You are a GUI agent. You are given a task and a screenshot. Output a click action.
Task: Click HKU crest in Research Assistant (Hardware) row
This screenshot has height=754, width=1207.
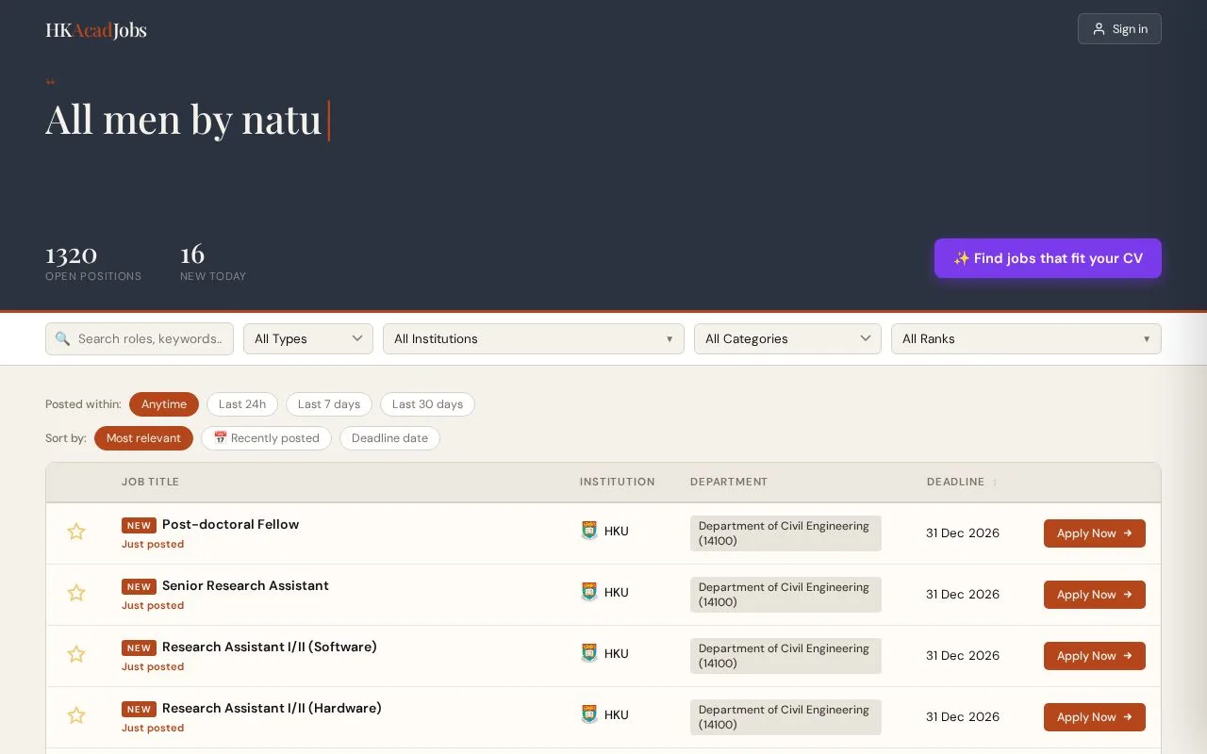[x=589, y=714]
